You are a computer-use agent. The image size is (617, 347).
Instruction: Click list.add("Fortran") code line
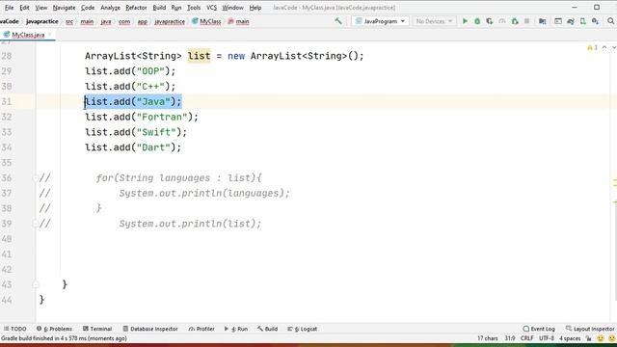point(142,117)
